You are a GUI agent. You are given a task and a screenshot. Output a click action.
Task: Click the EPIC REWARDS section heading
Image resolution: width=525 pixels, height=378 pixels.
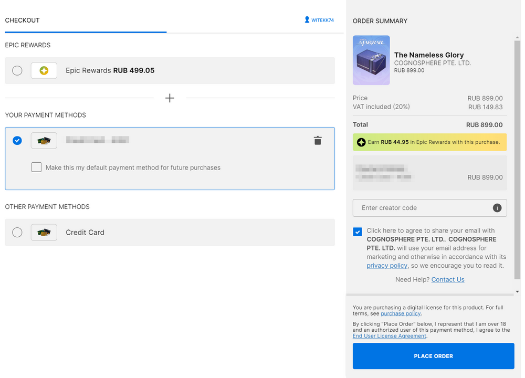[28, 45]
